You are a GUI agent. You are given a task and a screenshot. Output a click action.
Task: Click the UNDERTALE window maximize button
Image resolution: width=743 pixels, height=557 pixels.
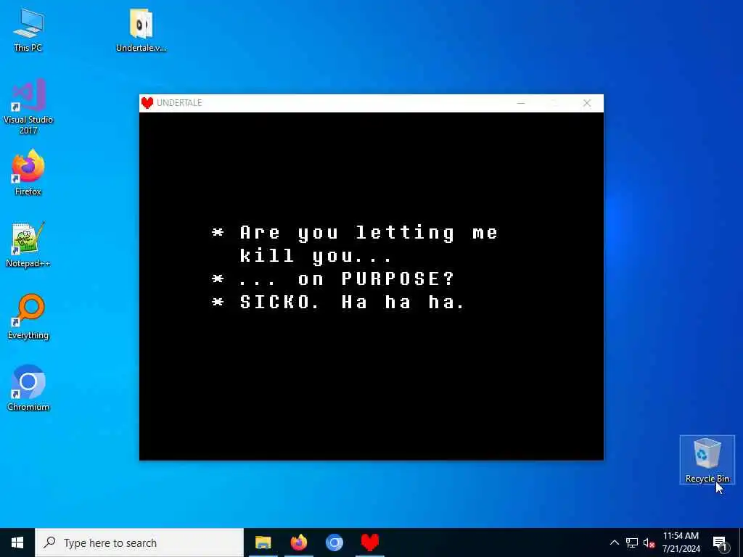tap(554, 103)
